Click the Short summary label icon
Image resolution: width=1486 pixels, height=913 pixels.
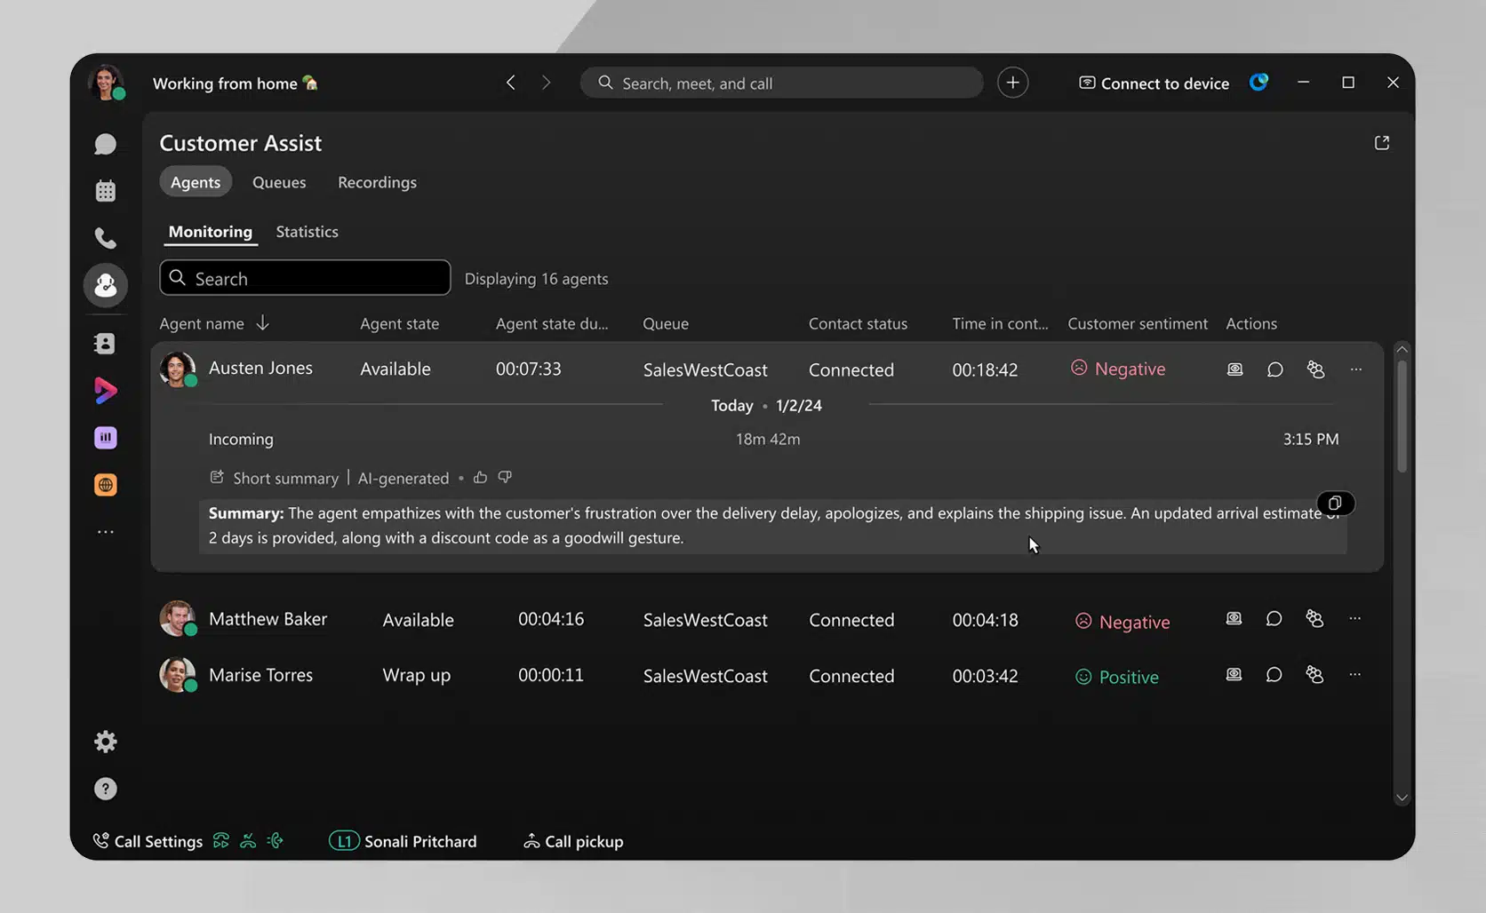pyautogui.click(x=217, y=478)
